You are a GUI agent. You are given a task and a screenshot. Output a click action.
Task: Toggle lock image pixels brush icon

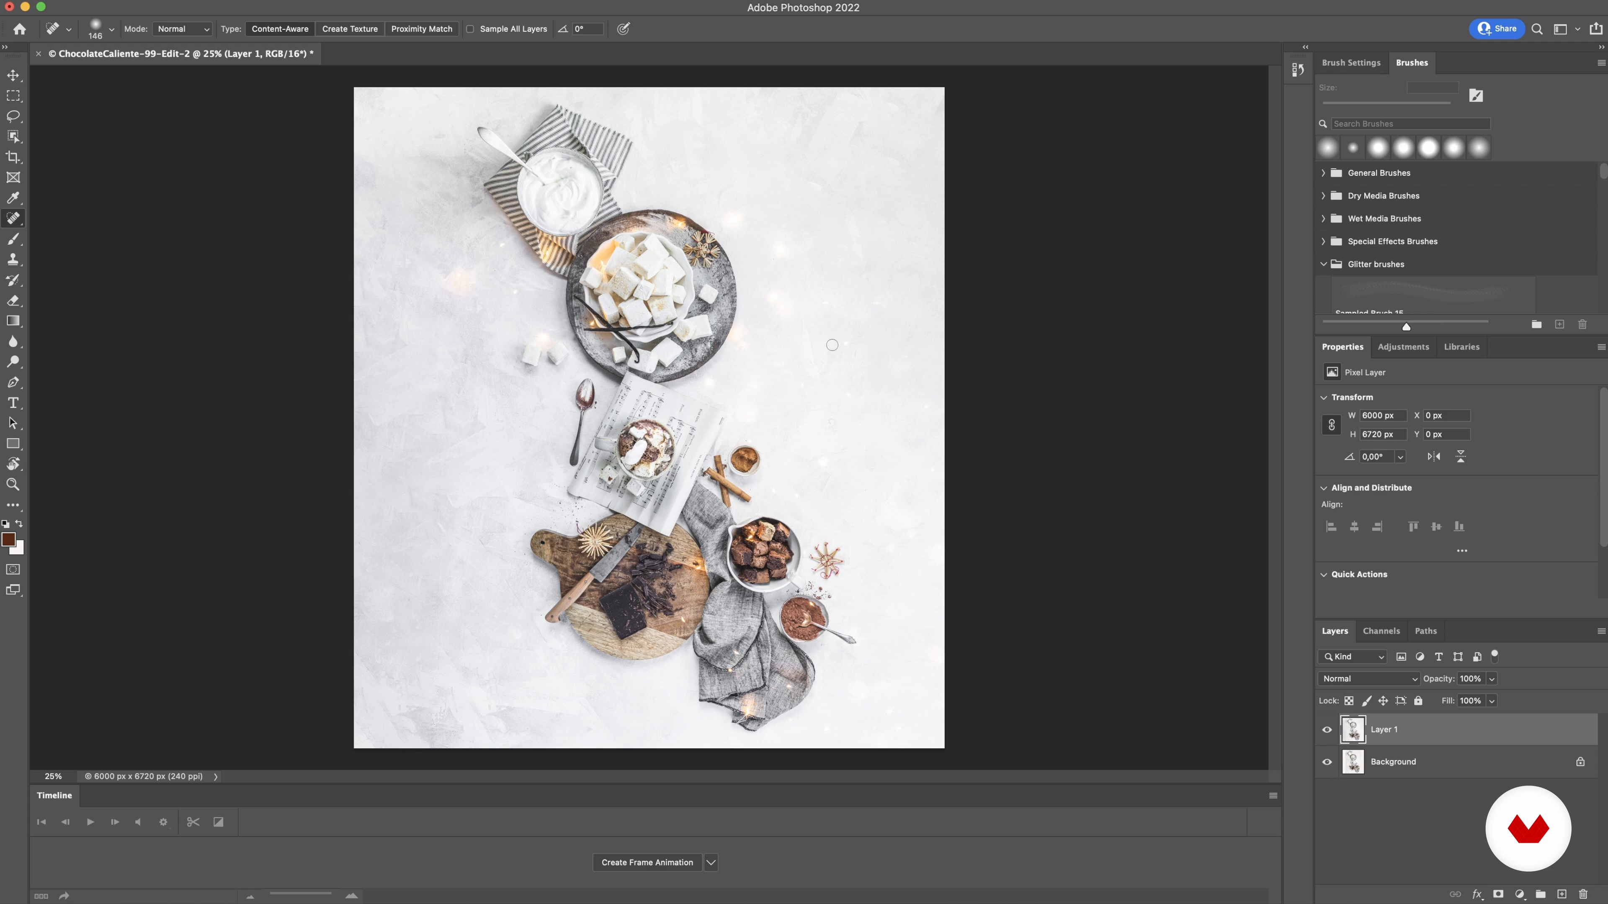[x=1366, y=701]
